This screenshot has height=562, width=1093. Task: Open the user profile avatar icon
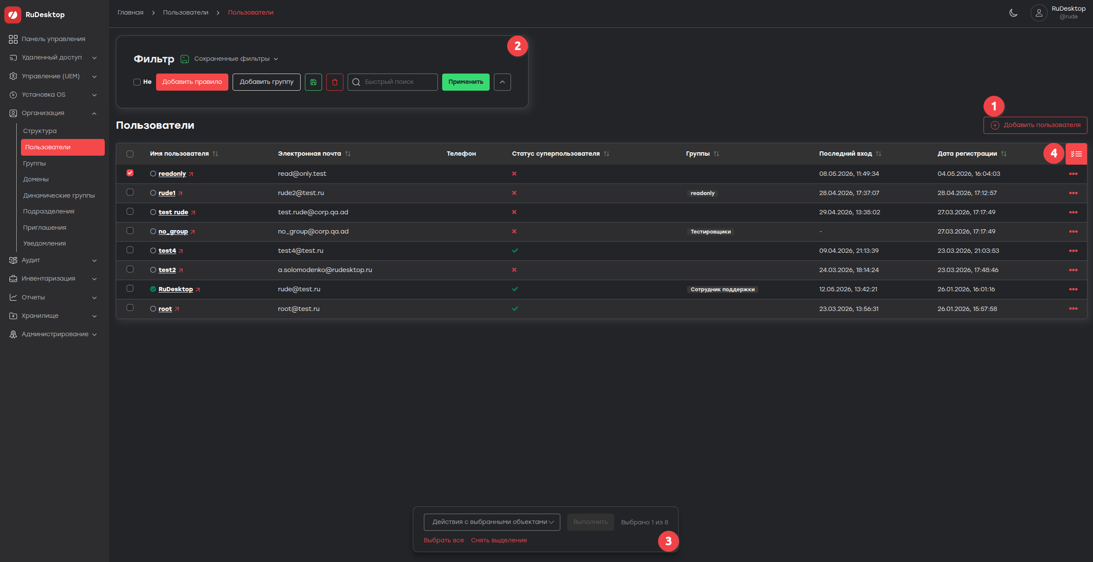1039,13
